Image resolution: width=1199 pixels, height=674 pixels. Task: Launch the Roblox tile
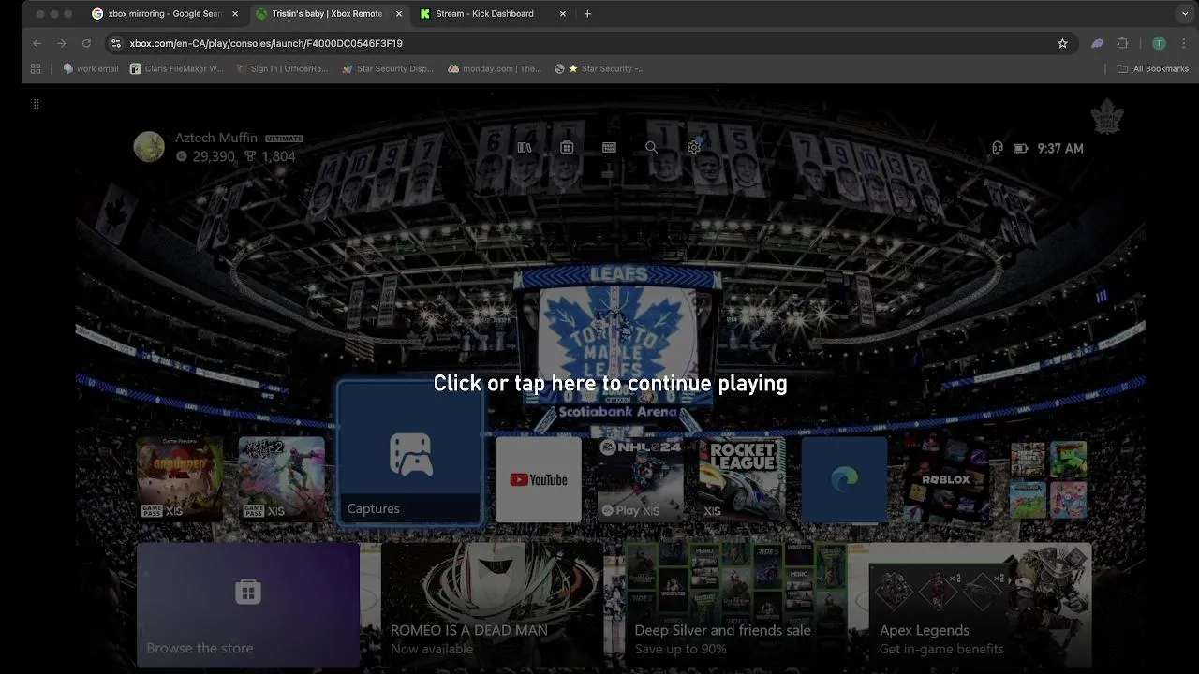(946, 479)
